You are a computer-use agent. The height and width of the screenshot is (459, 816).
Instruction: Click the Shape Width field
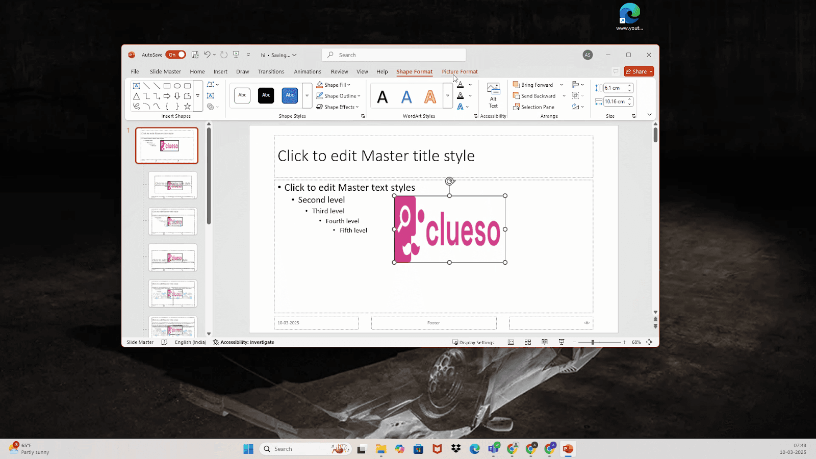(x=615, y=101)
